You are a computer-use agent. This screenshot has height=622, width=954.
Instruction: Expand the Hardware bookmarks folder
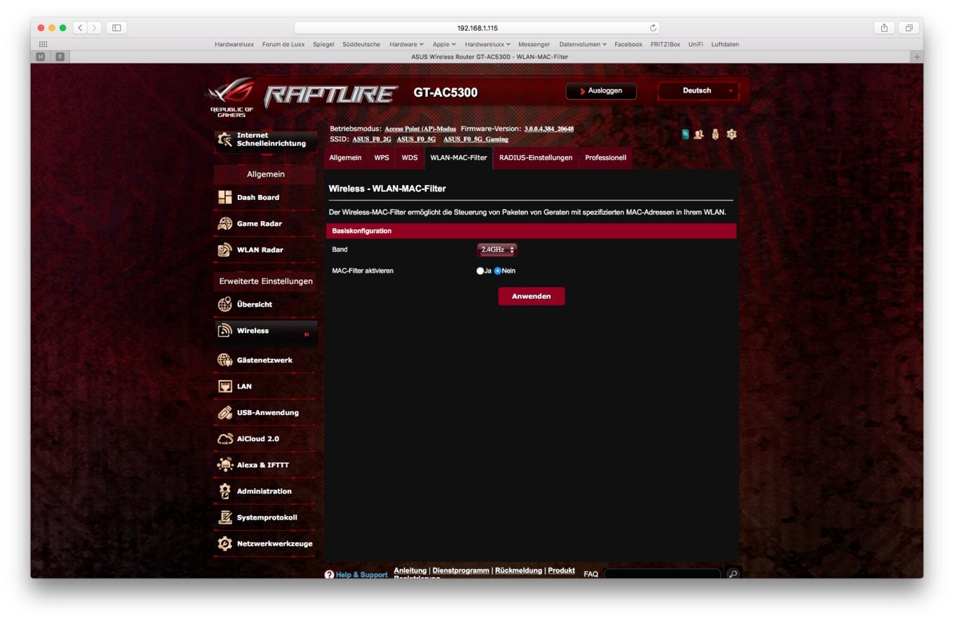(407, 44)
